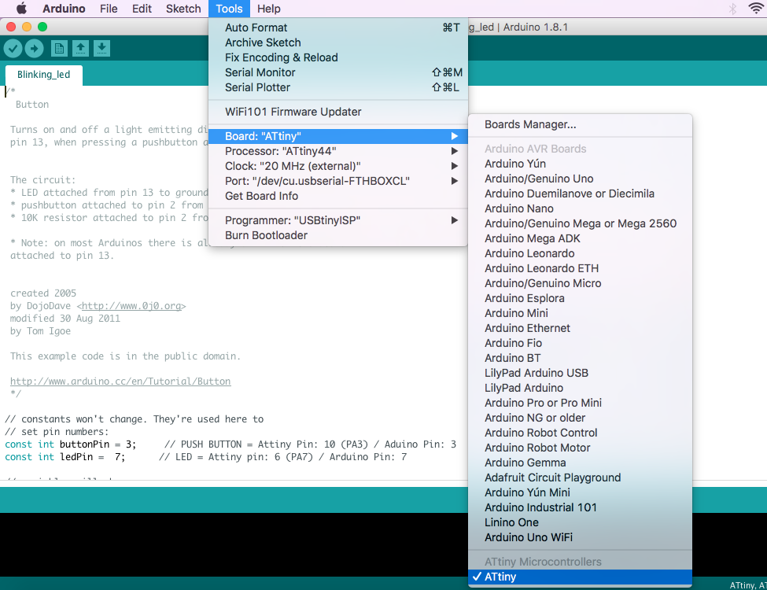Expand the Board: "ATtiny" submenu
Screen dimensions: 767x590
point(338,136)
